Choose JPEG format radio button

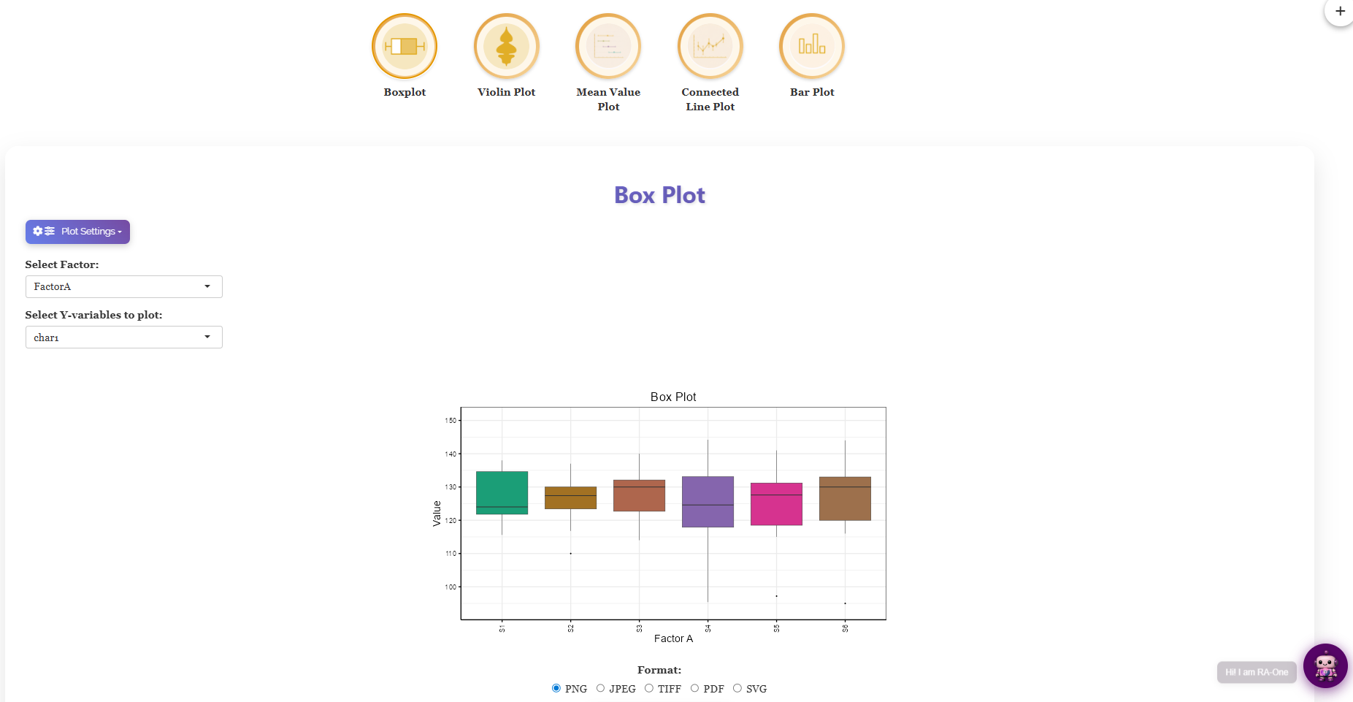(600, 688)
